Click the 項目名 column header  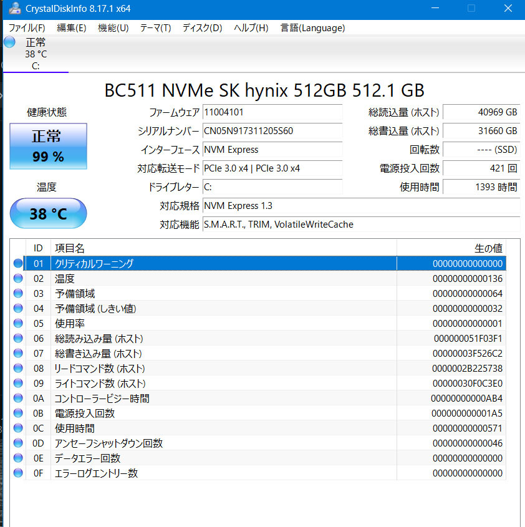click(x=70, y=248)
